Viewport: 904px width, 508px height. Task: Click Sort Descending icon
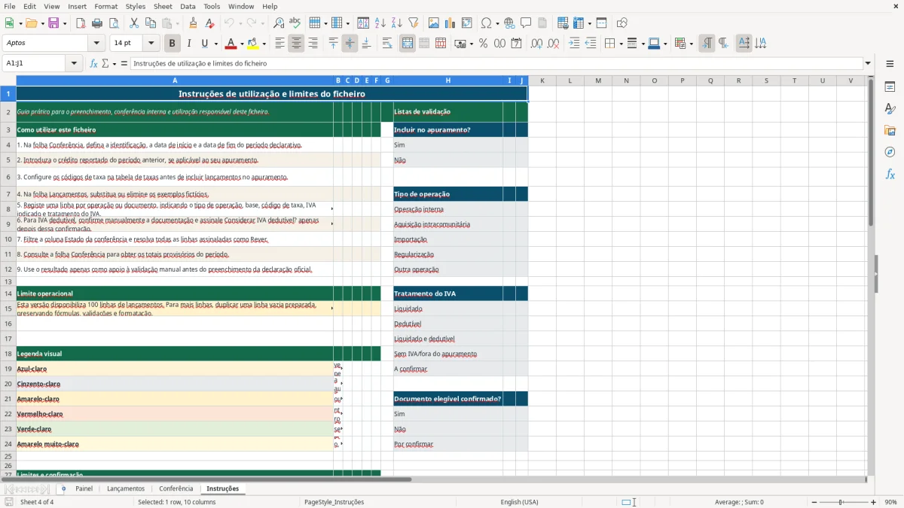397,23
